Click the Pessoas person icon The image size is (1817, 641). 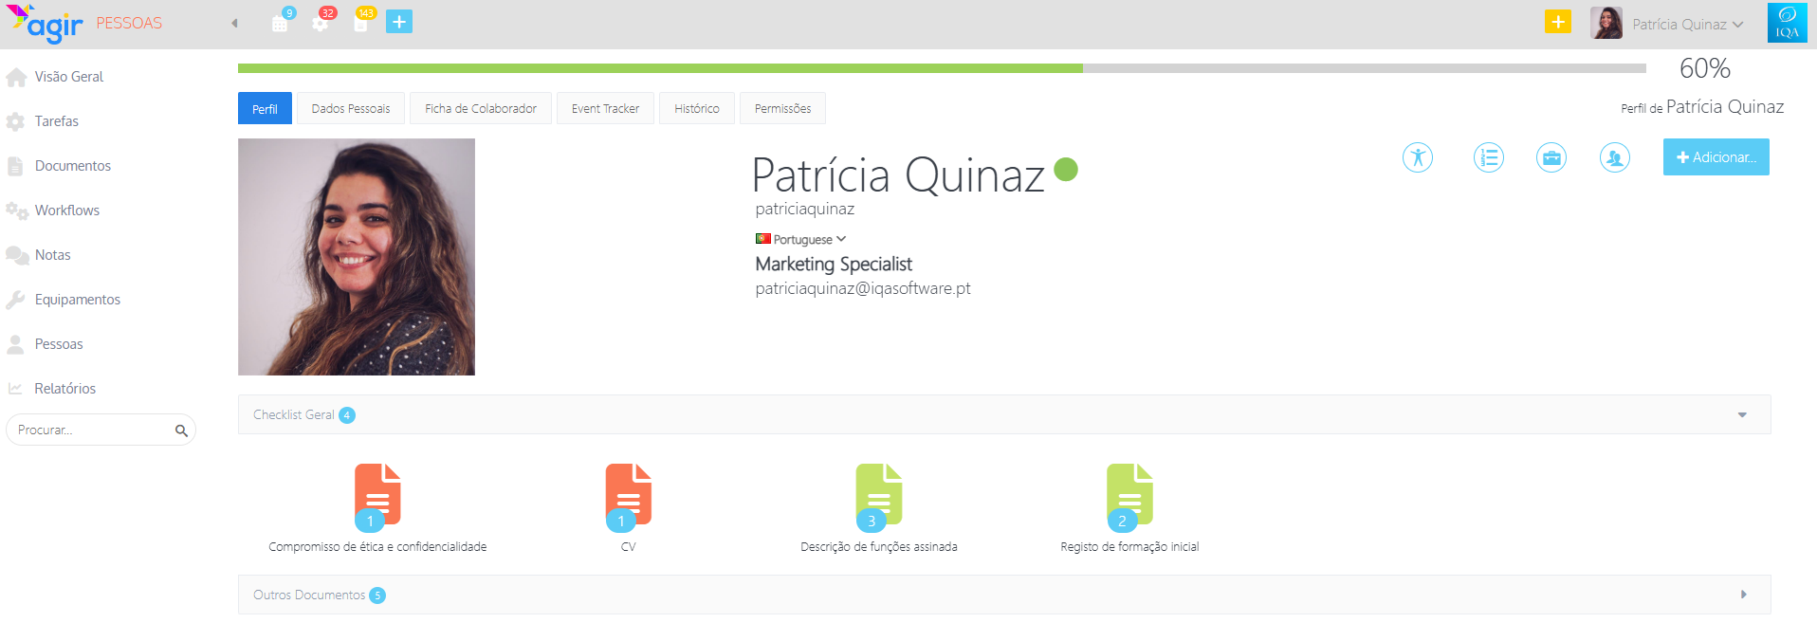(15, 344)
